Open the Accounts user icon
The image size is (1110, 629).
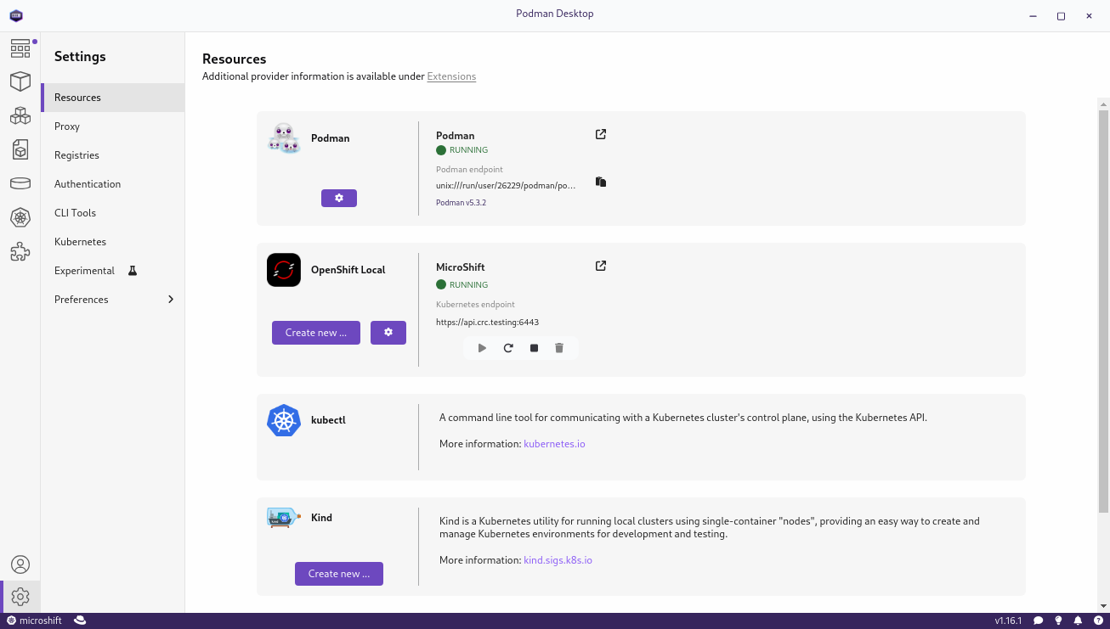[20, 564]
